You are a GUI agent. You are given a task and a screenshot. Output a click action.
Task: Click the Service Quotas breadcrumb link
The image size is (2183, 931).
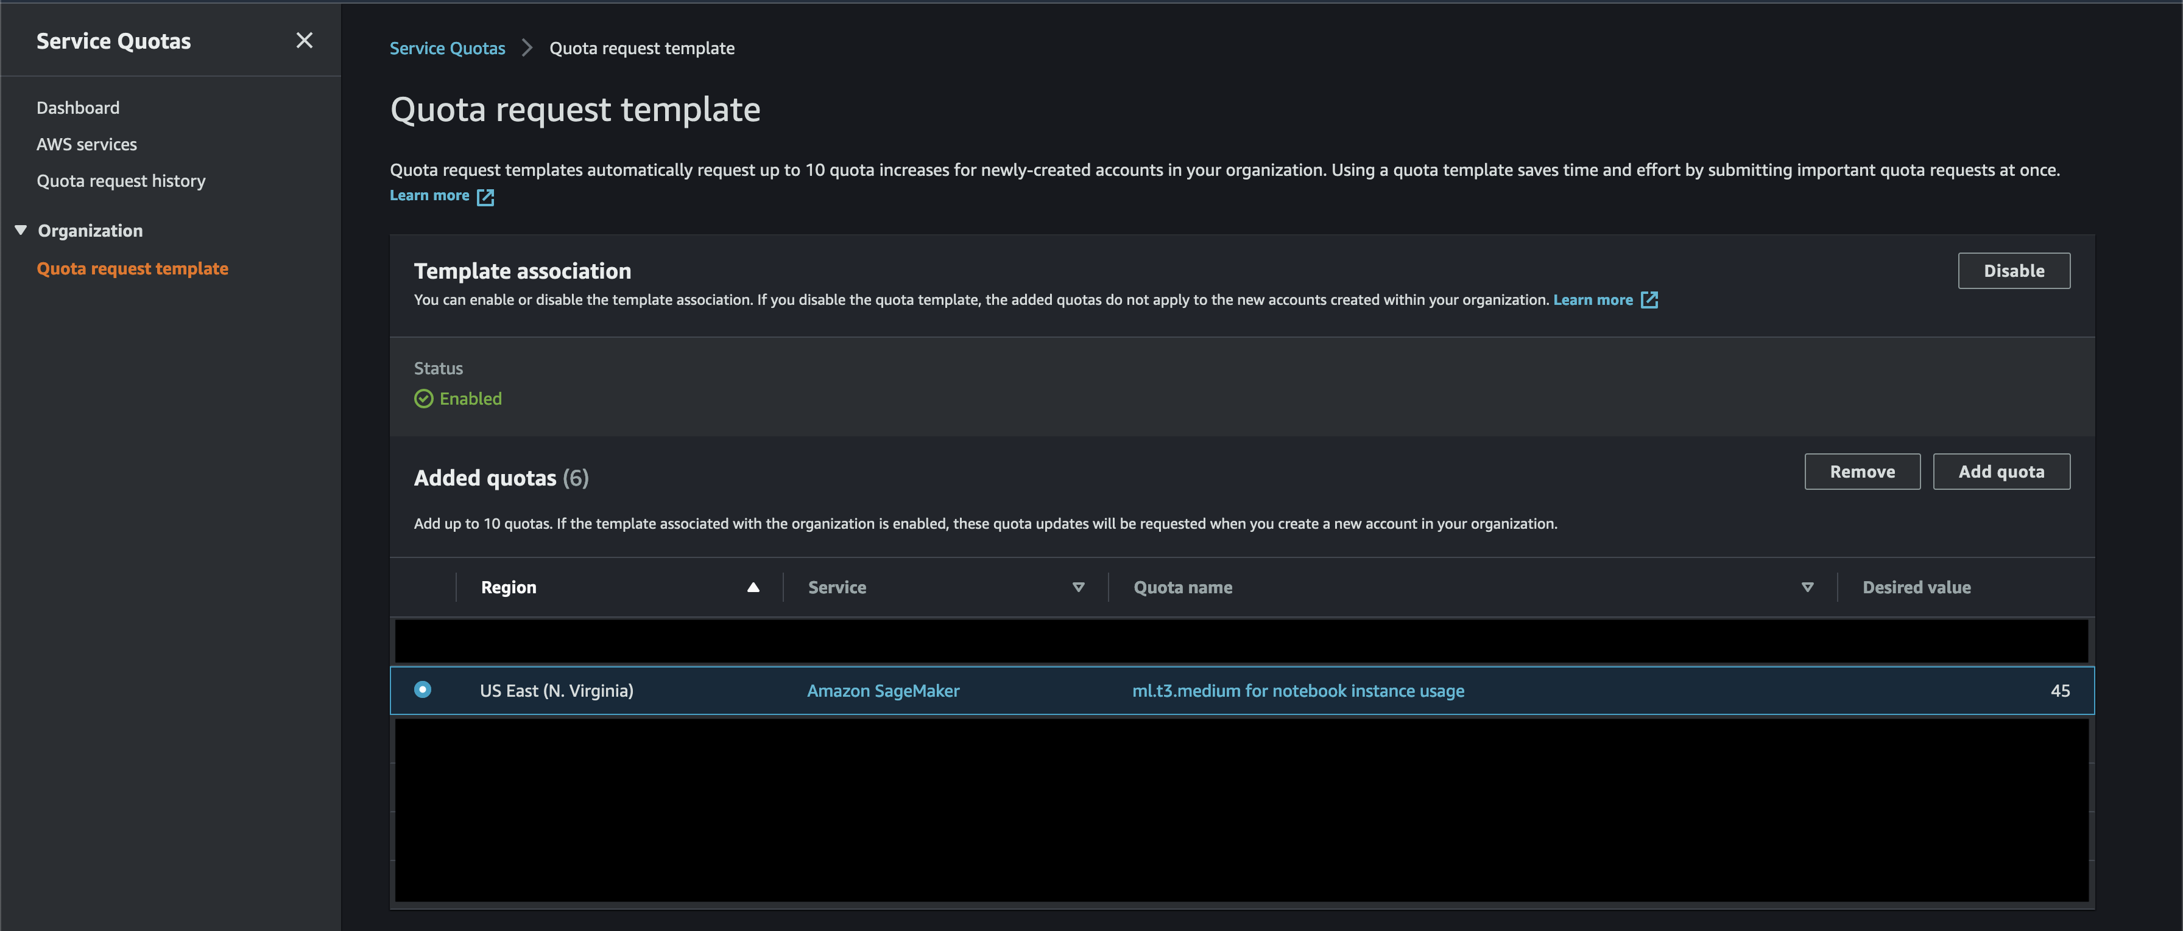(446, 48)
